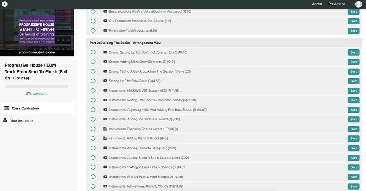366x191 pixels.
Task: Switch to the Class Curriculum tab
Action: [25, 108]
